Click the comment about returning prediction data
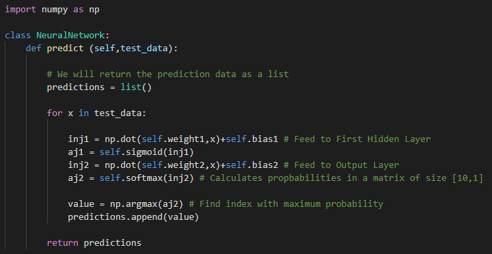Screen dimensions: 492x254 click(167, 74)
